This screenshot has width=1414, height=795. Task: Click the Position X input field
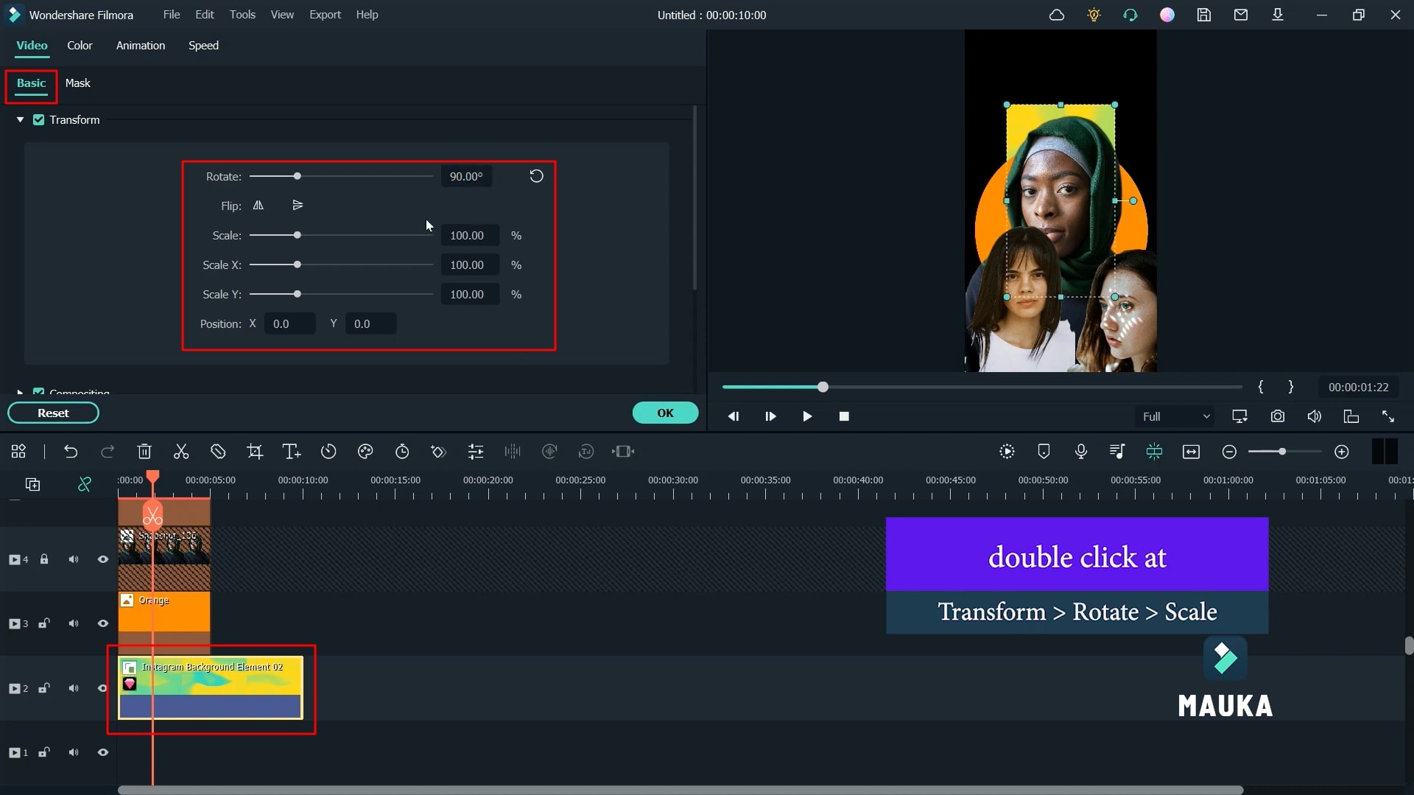pos(290,323)
